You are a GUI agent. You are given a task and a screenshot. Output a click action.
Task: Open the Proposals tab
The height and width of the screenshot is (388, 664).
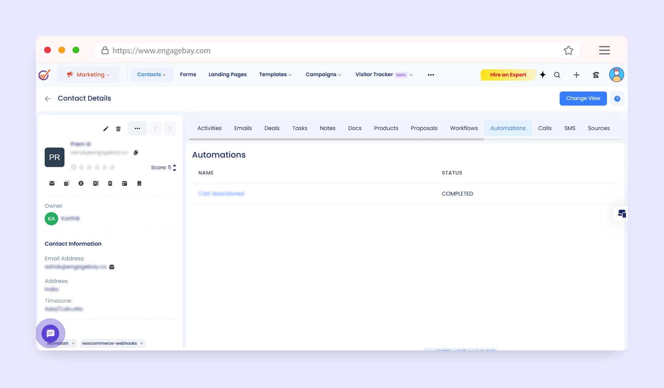click(424, 128)
